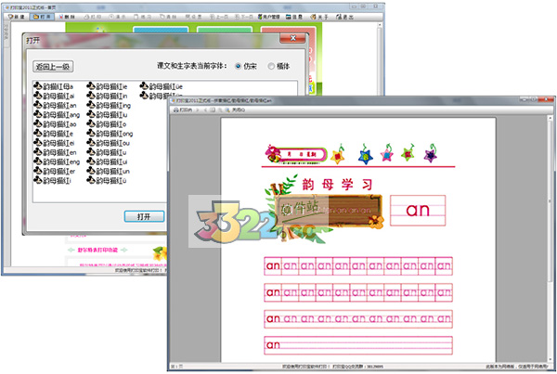Open 关于 from the main toolbar
The width and height of the screenshot is (557, 374).
click(319, 17)
